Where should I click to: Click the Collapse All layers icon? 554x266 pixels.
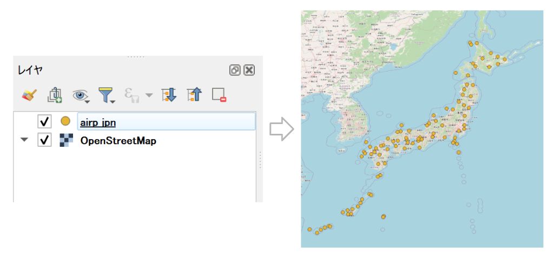click(194, 95)
